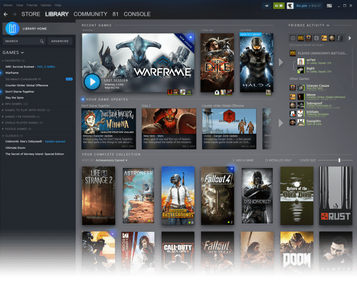
Task: Adjust the Cover Size slider
Action: (339, 160)
